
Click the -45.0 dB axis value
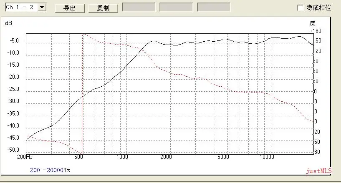click(x=13, y=138)
